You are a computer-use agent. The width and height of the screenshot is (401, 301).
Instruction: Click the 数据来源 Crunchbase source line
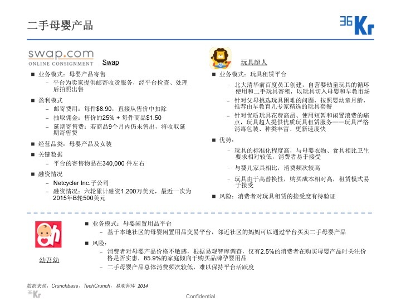87,285
